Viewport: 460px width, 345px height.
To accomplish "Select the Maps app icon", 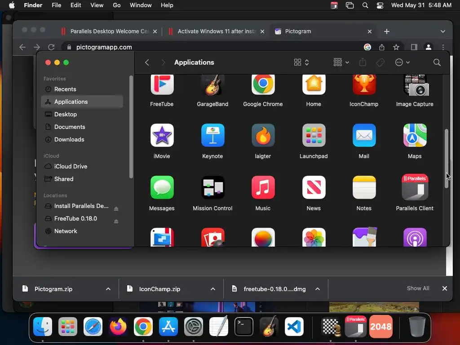I will point(415,135).
